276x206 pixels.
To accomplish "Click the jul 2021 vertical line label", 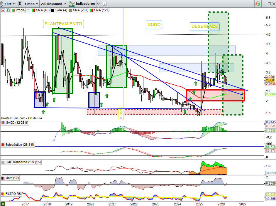I will (x=121, y=114).
